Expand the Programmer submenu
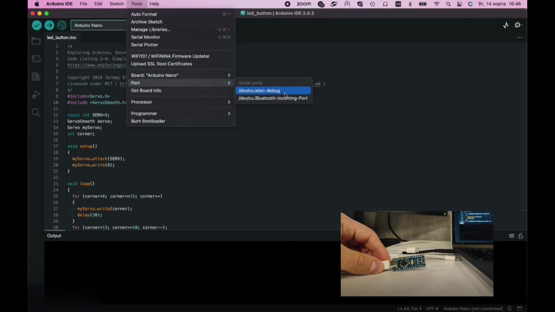Screen dimensions: 555x312 [x=181, y=114]
